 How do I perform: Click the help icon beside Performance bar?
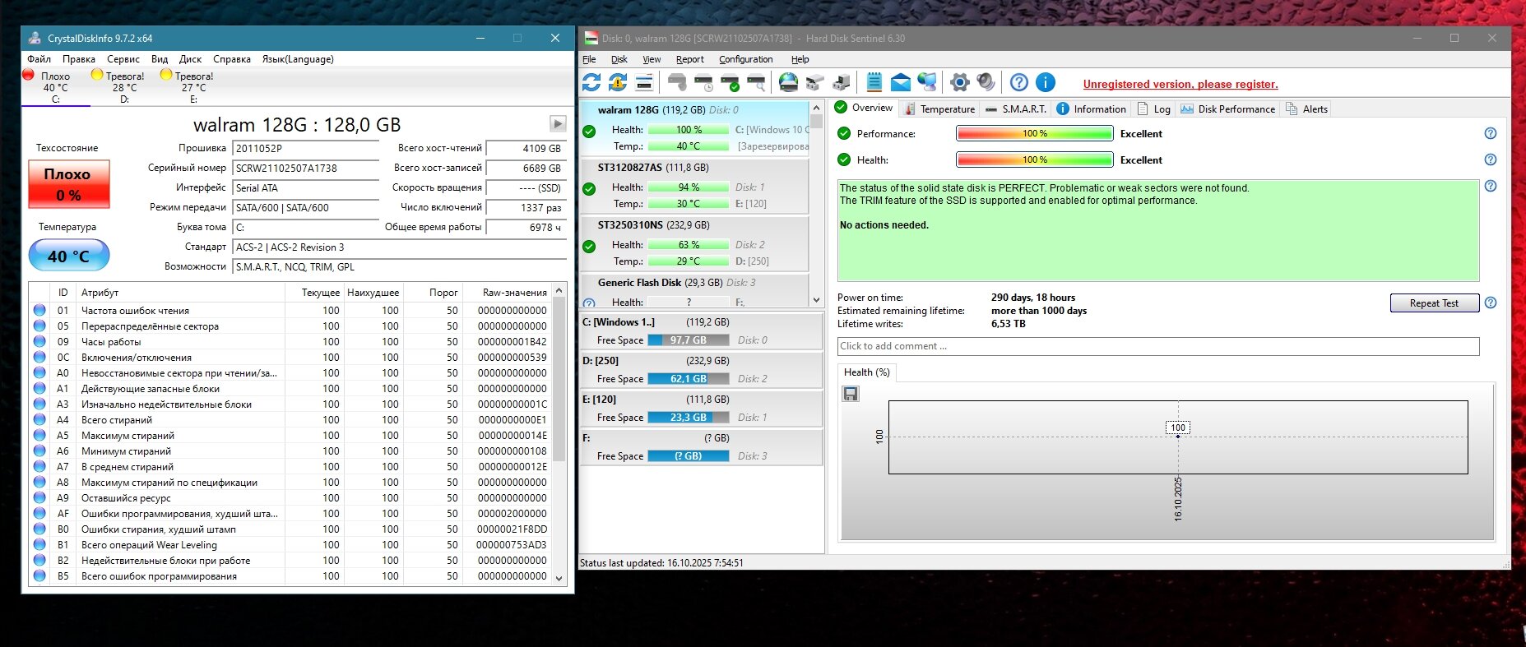click(x=1490, y=133)
